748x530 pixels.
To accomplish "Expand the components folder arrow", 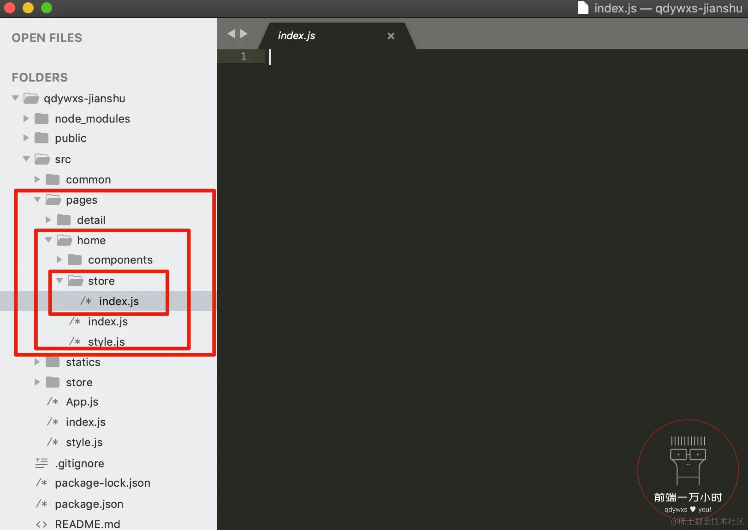I will pyautogui.click(x=59, y=259).
